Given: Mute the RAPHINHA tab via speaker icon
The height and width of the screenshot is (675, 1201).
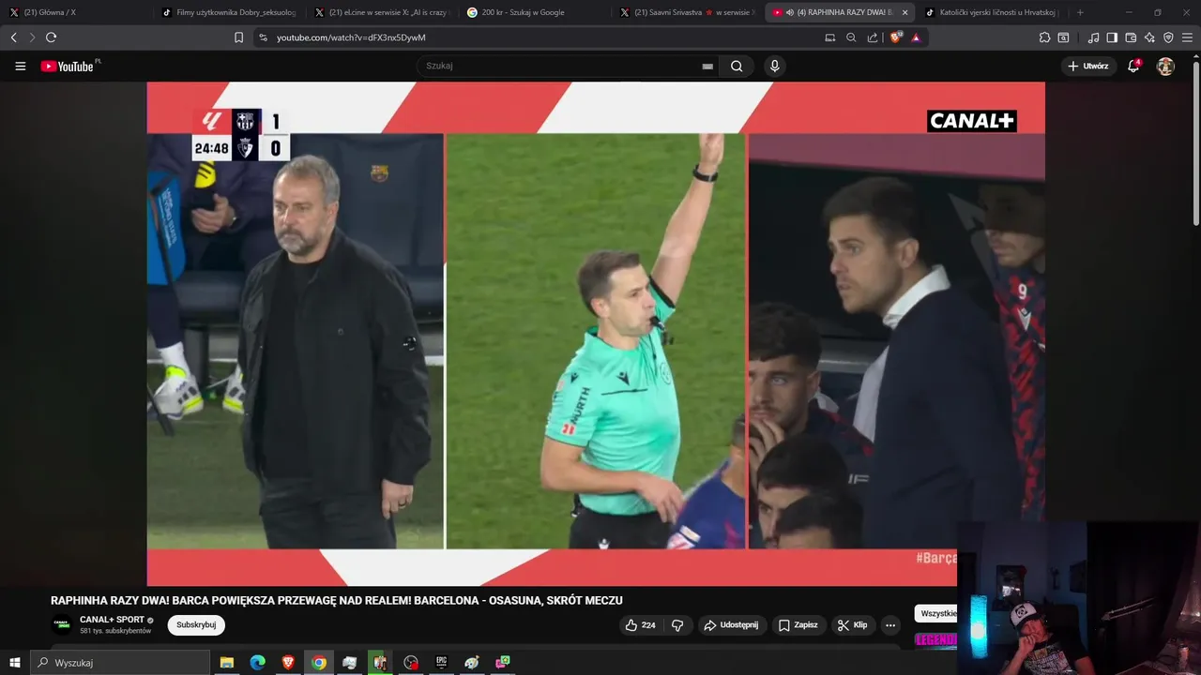Looking at the screenshot, I should tap(790, 12).
